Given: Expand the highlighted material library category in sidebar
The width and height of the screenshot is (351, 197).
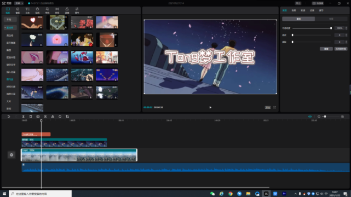Looking at the screenshot, I should 10,27.
